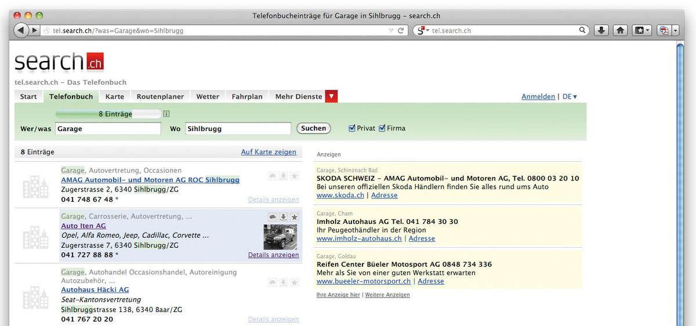
Task: Download the Autohaus Häcki AG contact via download icon
Action: [x=283, y=282]
